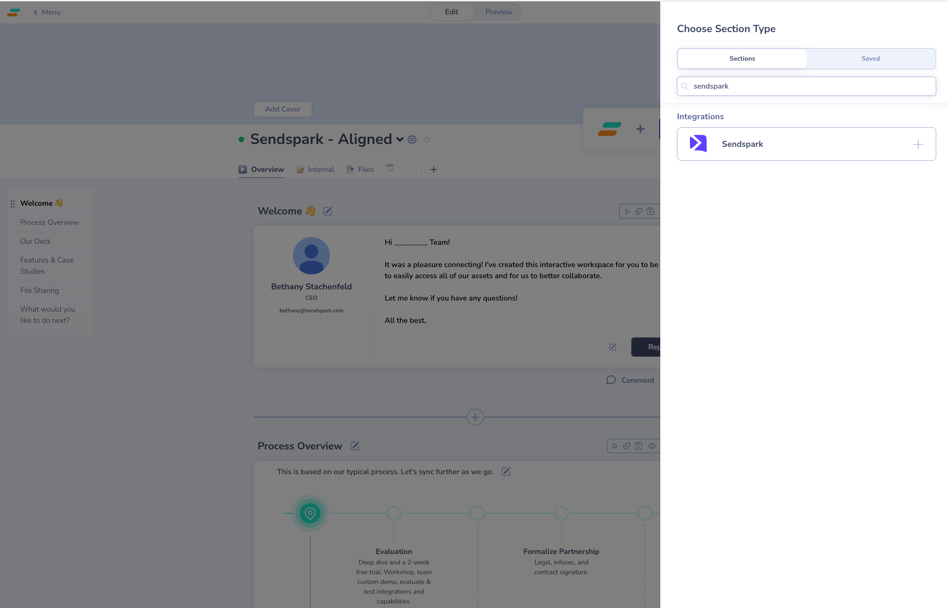Click the Aligned logo in top-left corner
This screenshot has width=948, height=608.
tap(14, 12)
